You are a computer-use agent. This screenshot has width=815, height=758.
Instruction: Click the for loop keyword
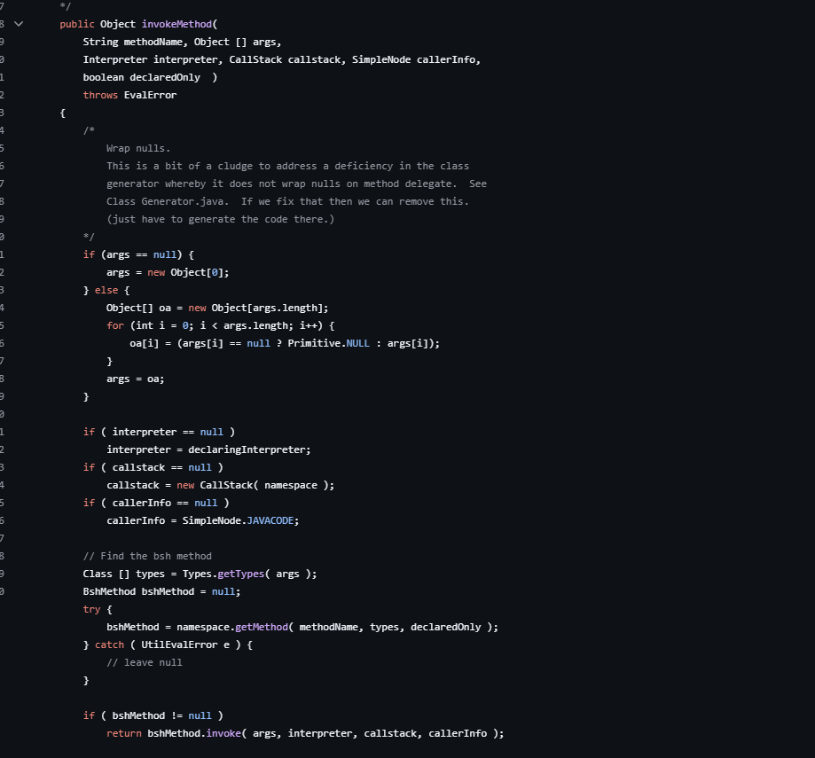click(x=115, y=325)
